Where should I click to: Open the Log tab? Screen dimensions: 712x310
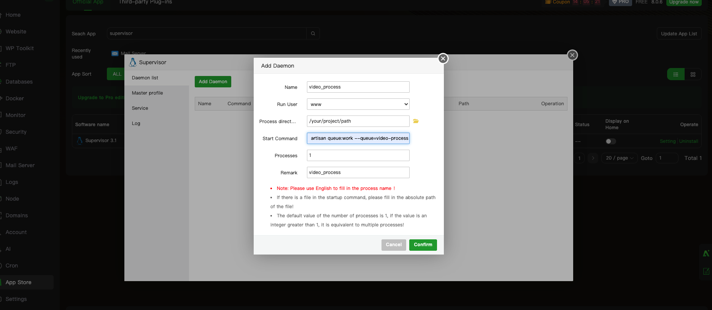[157, 123]
